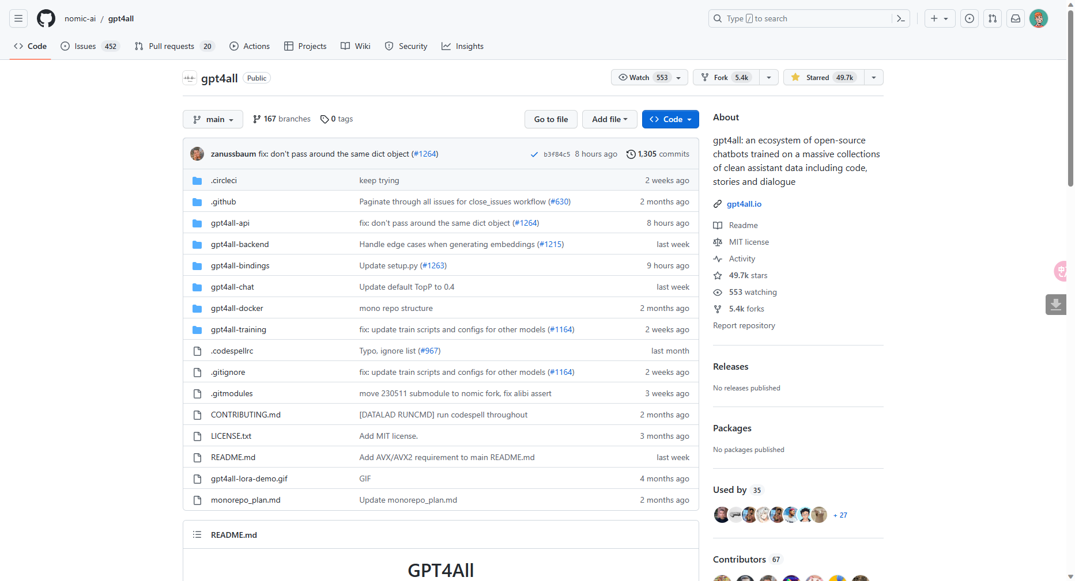The width and height of the screenshot is (1075, 581).
Task: Fork the repository with Fork button
Action: point(726,77)
